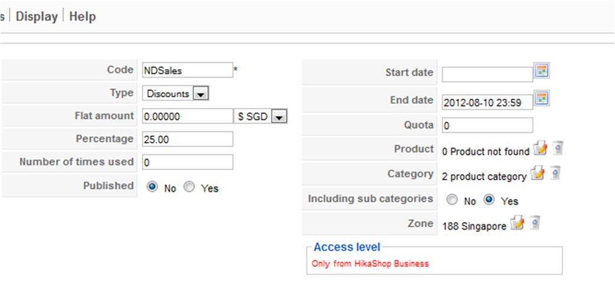This screenshot has height=291, width=615.
Task: Delete the Singapore zone entry
Action: coord(535,223)
